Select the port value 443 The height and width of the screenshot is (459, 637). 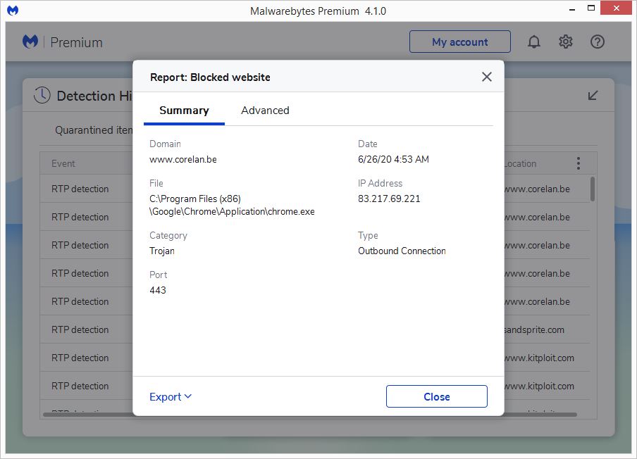coord(158,290)
